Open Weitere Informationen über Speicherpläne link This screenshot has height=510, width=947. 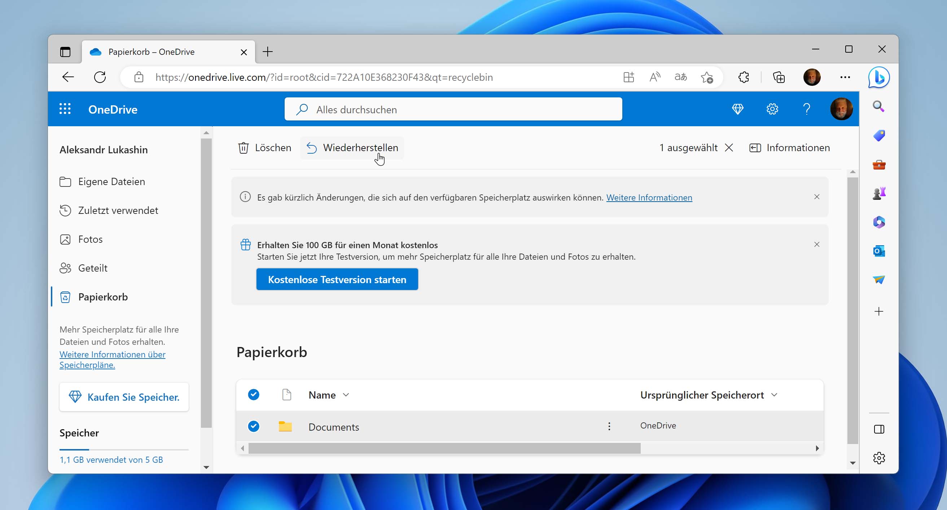point(113,359)
